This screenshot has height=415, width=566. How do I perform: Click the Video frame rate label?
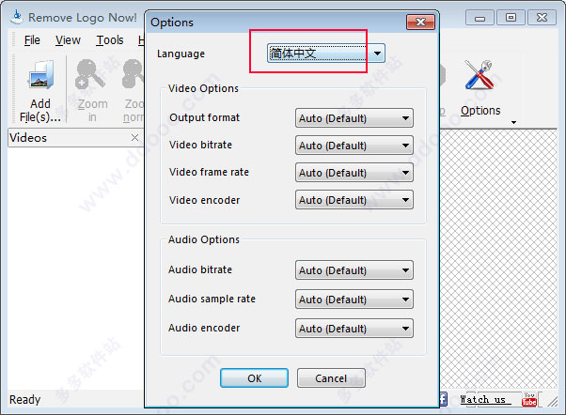click(x=209, y=172)
